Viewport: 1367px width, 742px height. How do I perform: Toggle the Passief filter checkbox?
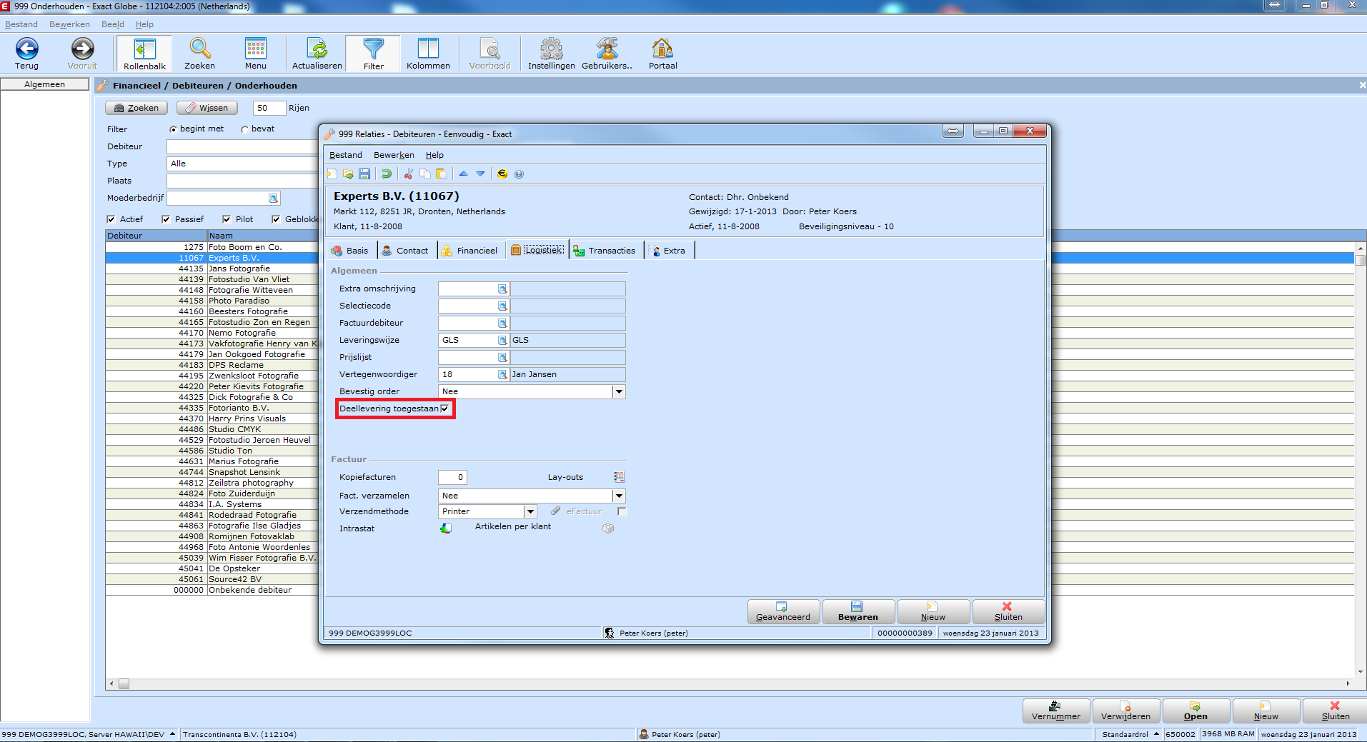click(166, 219)
